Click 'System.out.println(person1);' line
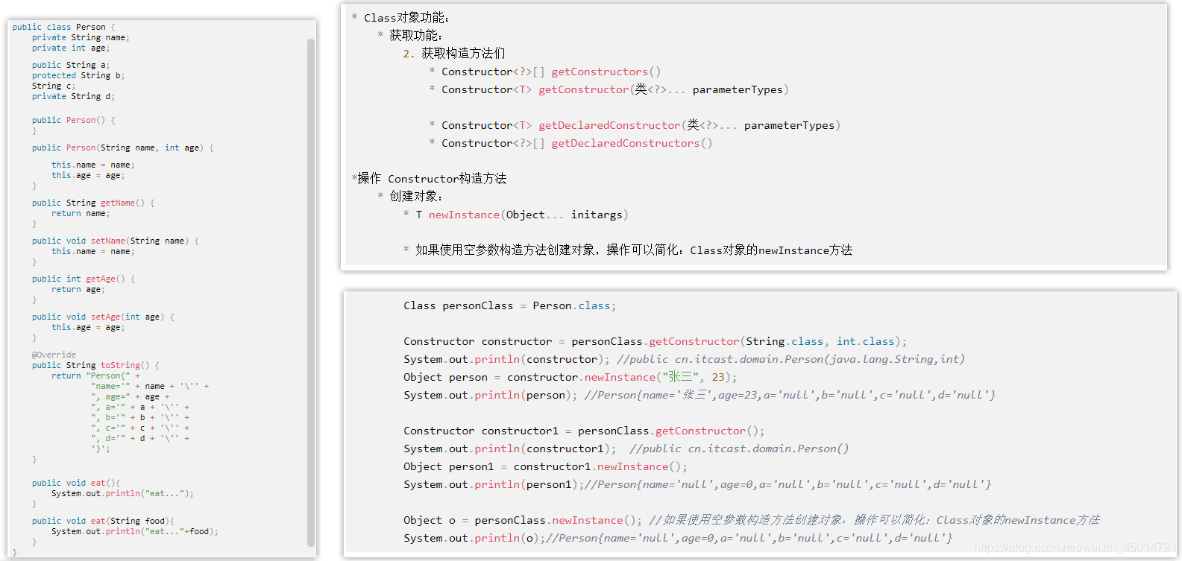 click(697, 484)
